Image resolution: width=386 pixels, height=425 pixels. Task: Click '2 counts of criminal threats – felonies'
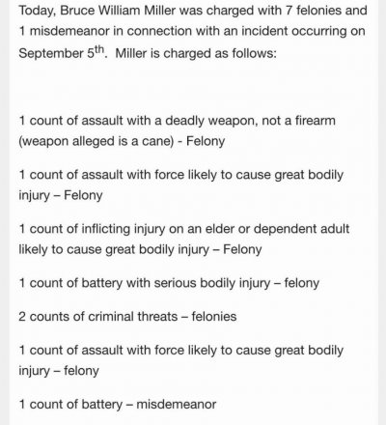[x=127, y=317]
